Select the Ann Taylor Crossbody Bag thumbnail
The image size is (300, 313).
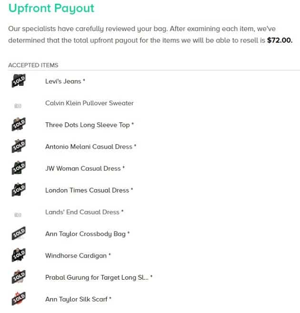click(19, 233)
